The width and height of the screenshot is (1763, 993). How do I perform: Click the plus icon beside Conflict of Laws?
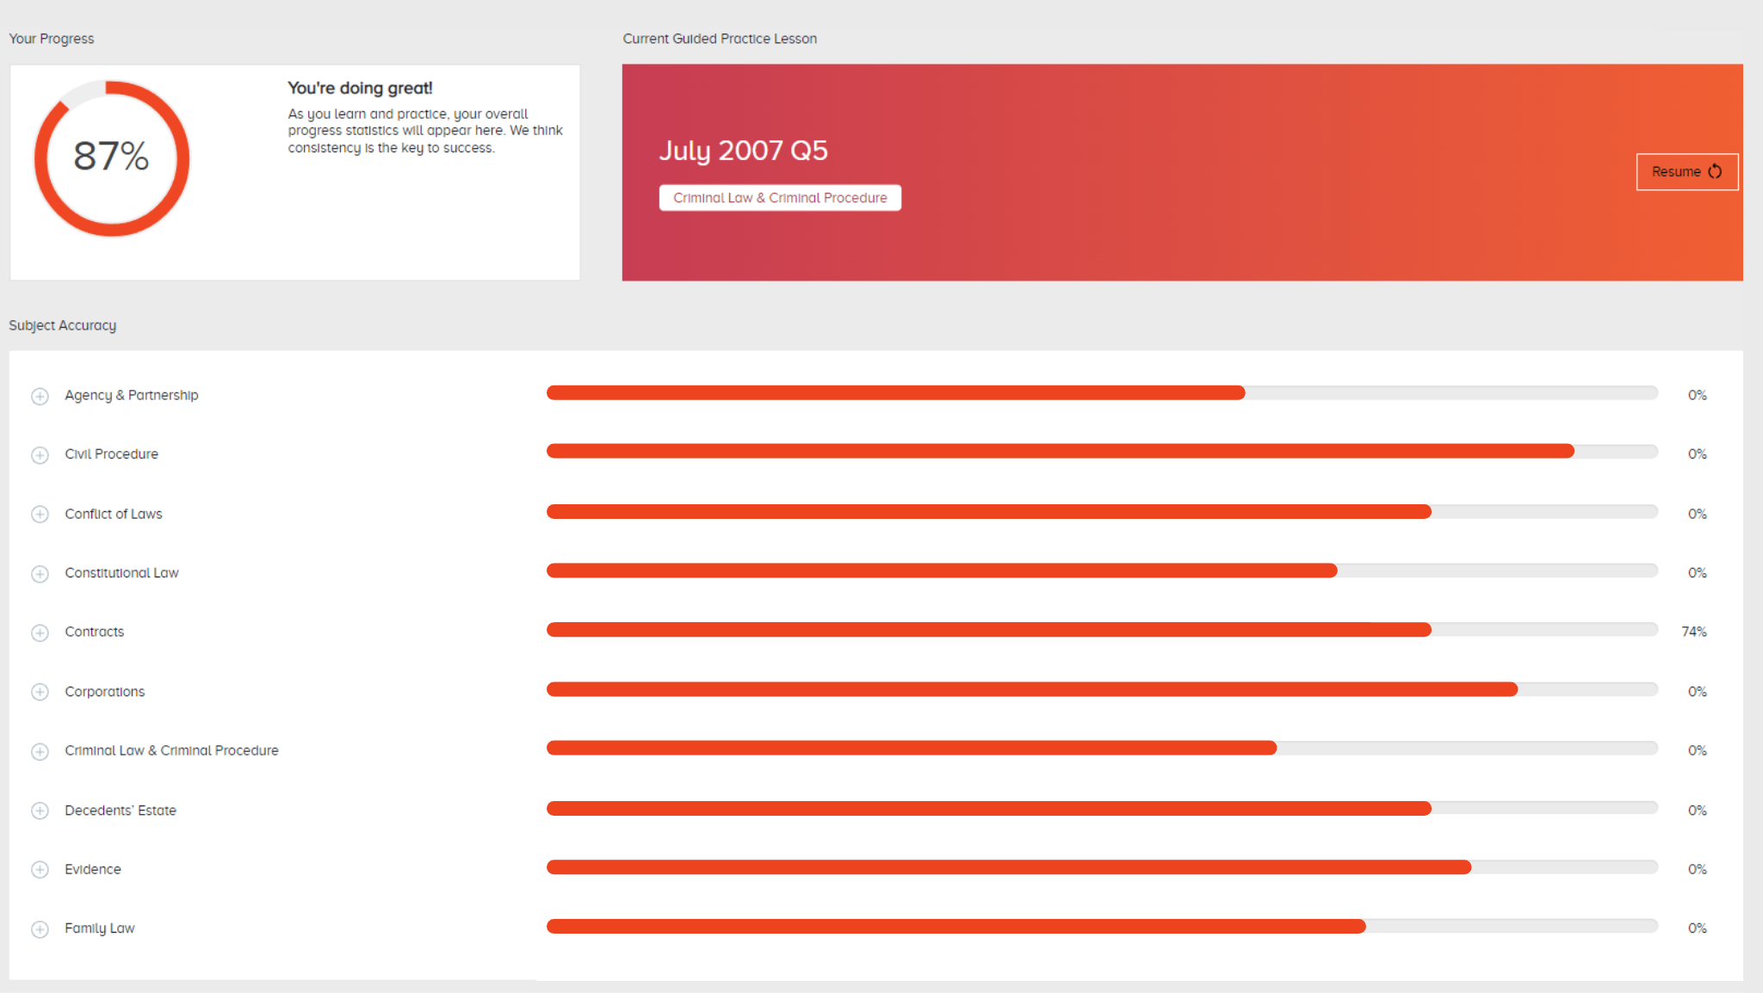pyautogui.click(x=40, y=514)
